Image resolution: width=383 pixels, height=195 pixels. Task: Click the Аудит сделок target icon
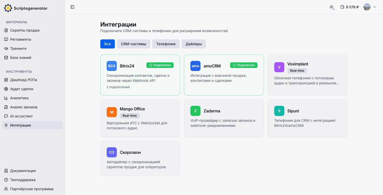coord(6,89)
